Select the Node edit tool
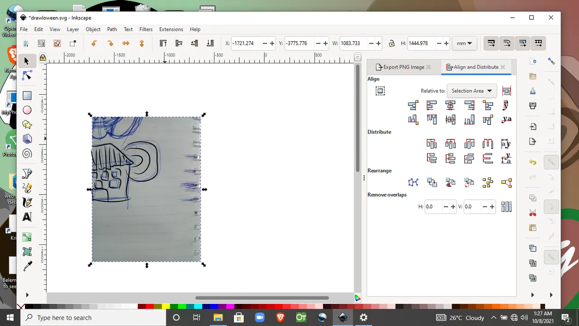This screenshot has width=579, height=326. pyautogui.click(x=27, y=76)
